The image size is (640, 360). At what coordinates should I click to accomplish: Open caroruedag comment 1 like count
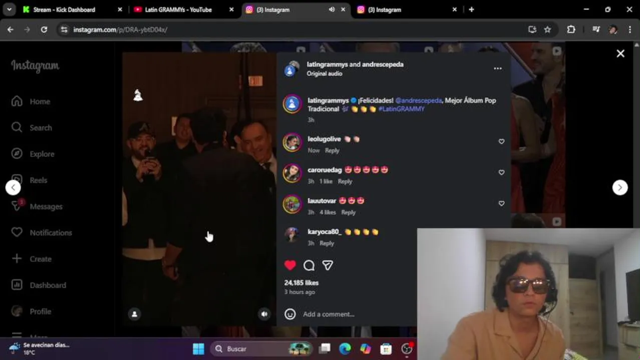tap(326, 181)
